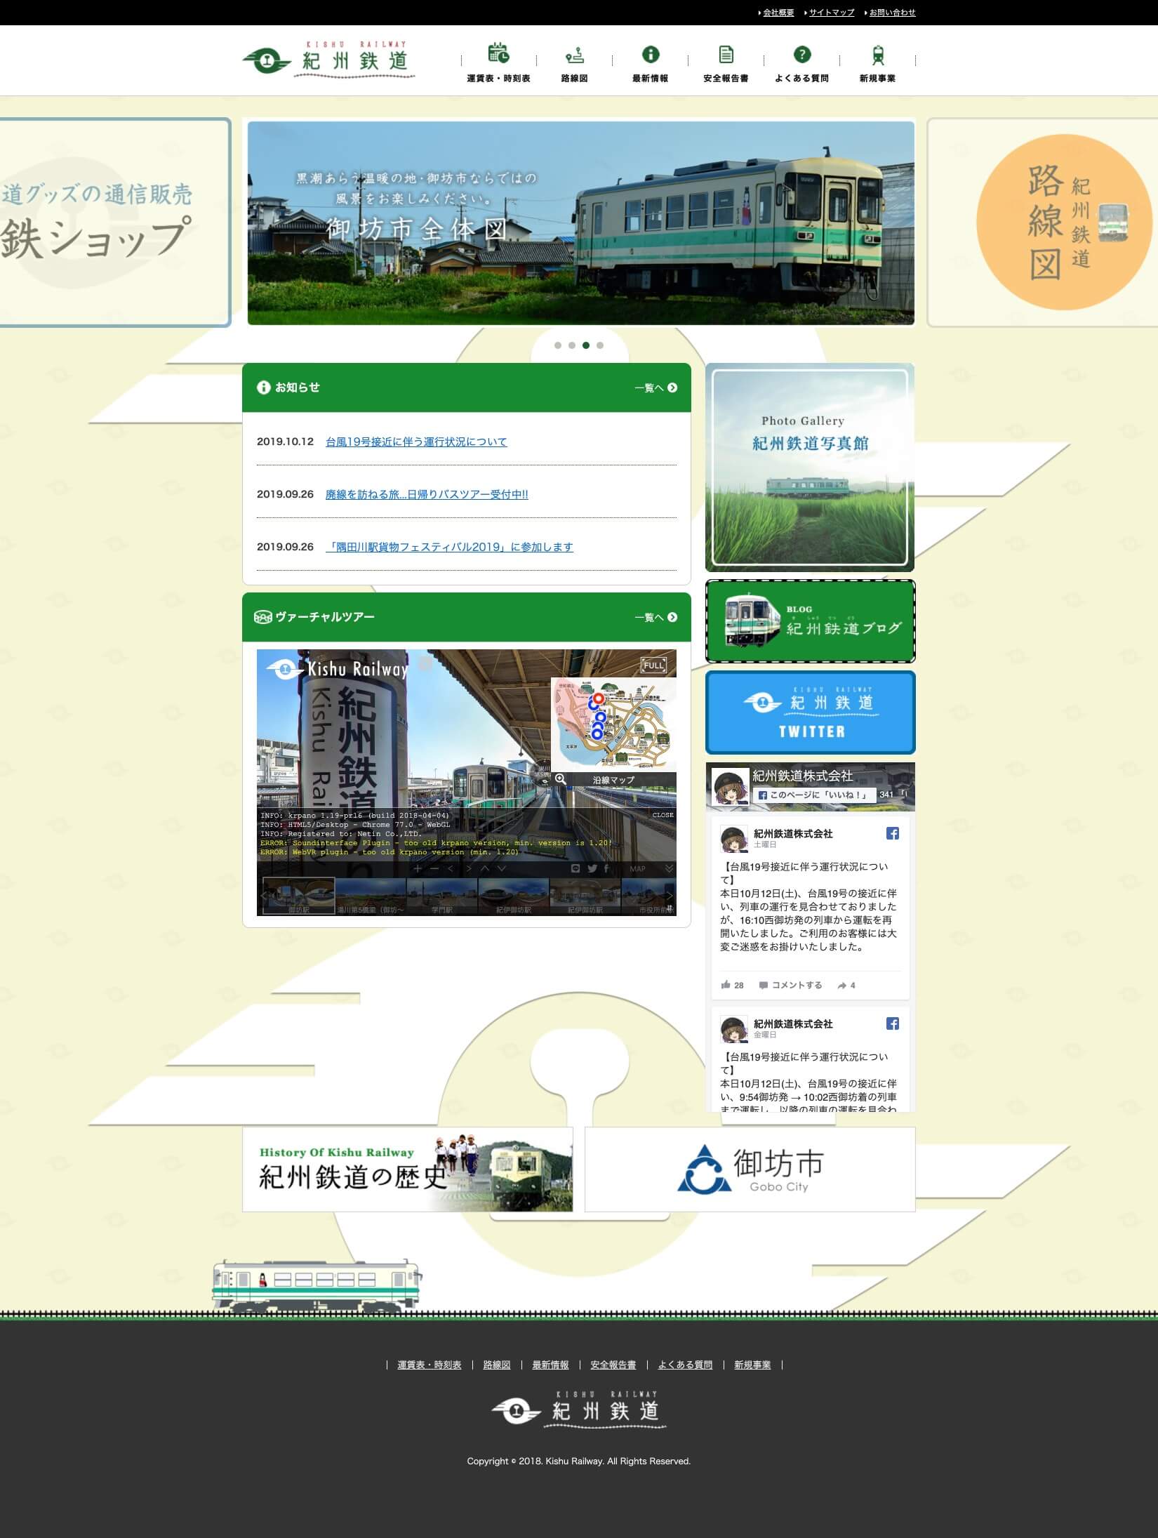Enter fullscreen with the FULL icon
The image size is (1158, 1538).
pyautogui.click(x=653, y=665)
